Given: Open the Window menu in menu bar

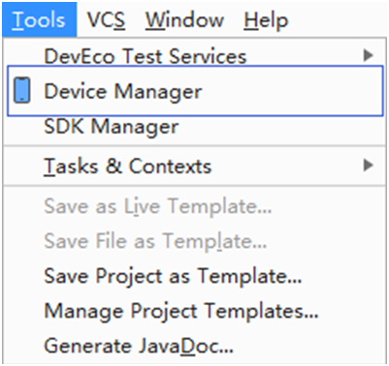Looking at the screenshot, I should tap(184, 19).
